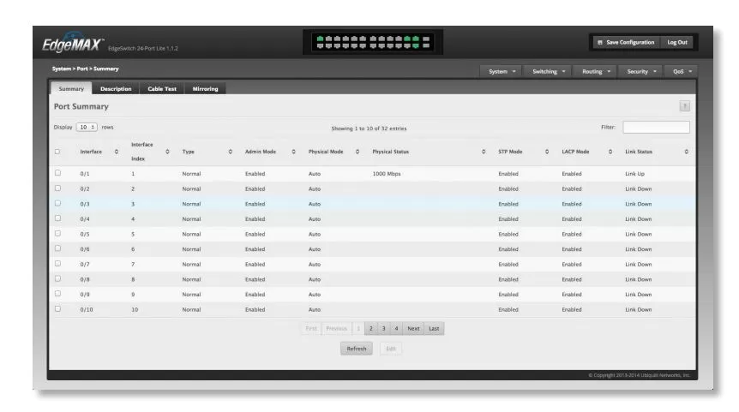
Task: Click the Previous pagination button
Action: coord(337,328)
